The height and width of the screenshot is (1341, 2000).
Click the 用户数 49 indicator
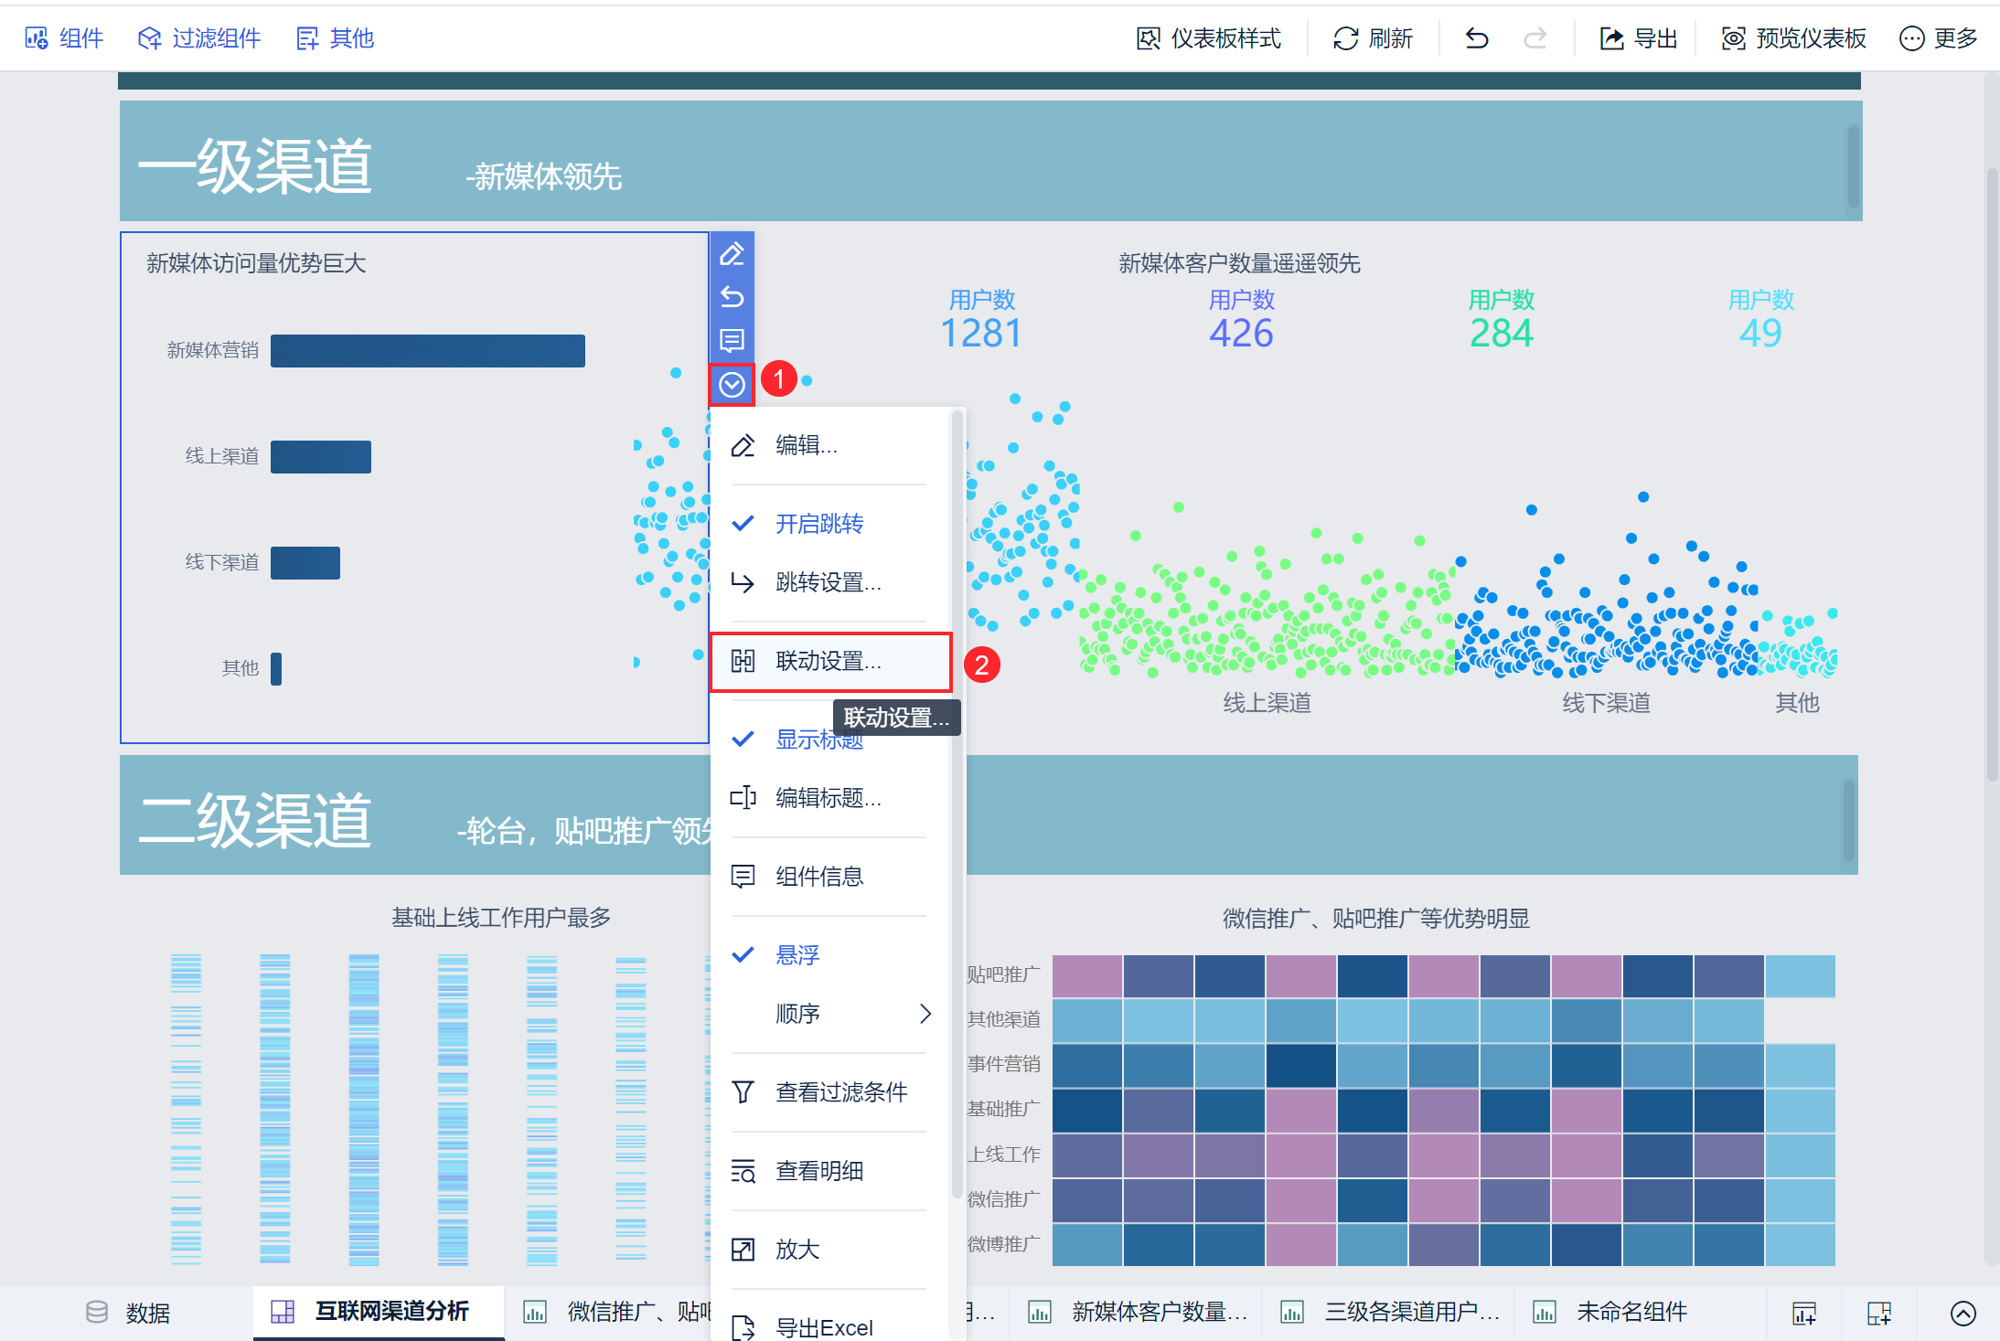tap(1761, 320)
